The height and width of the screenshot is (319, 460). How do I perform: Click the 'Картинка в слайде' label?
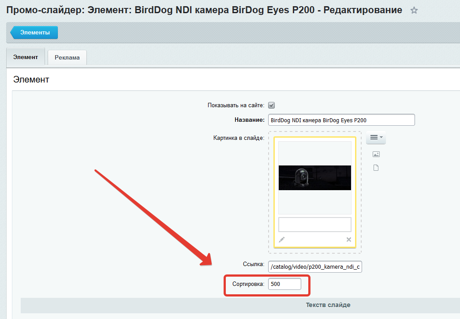239,138
